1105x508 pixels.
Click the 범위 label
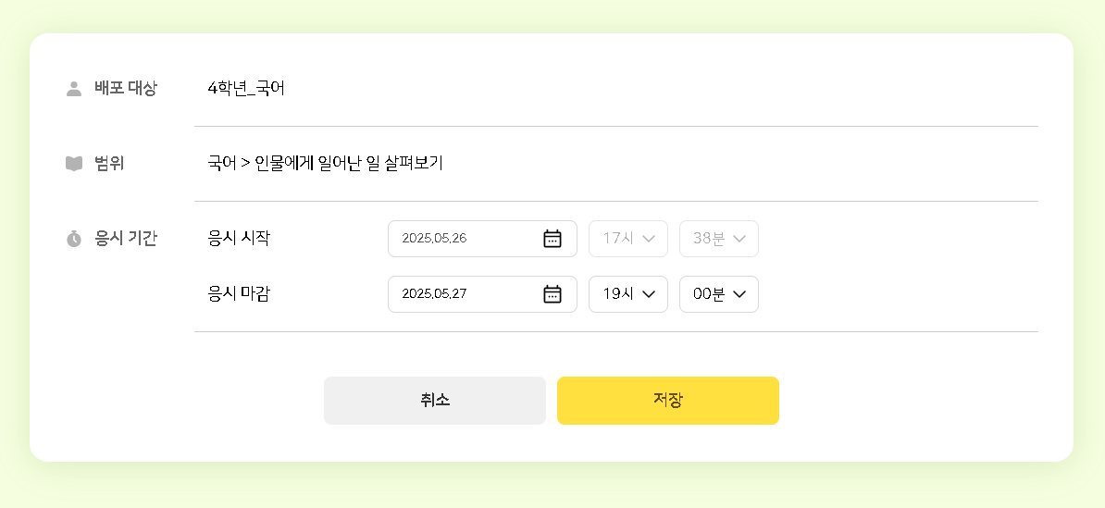coord(109,164)
